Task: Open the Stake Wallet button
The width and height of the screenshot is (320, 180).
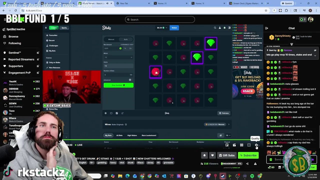Action: point(174,28)
